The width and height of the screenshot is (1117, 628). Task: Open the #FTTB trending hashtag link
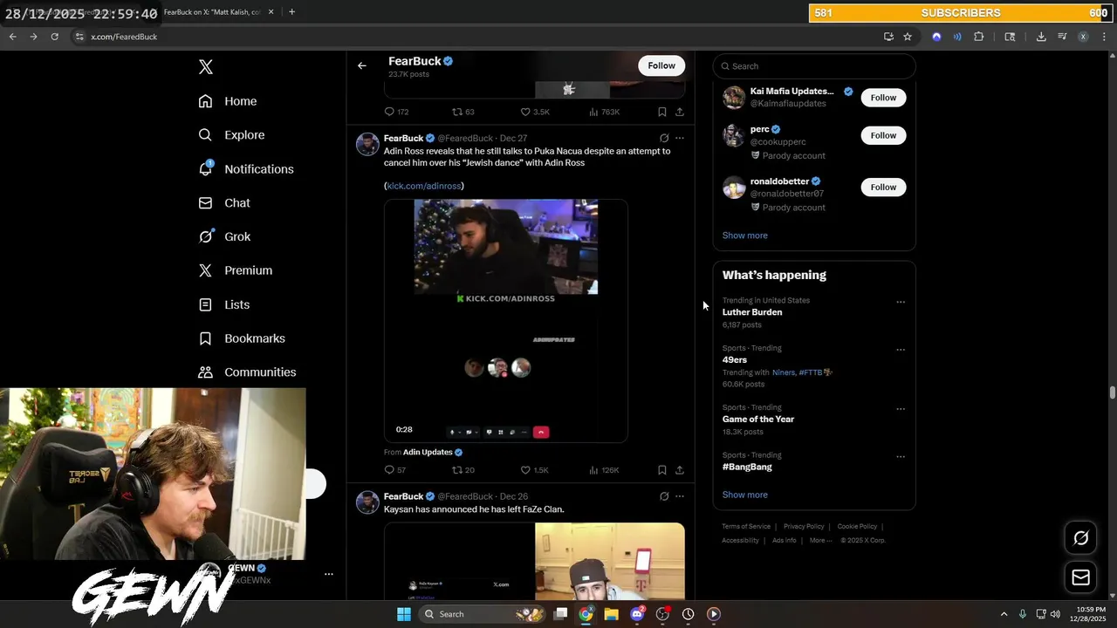point(815,372)
